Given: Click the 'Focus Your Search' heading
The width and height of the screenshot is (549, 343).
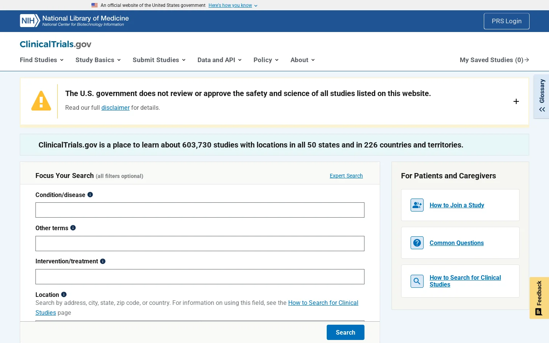Looking at the screenshot, I should (64, 176).
